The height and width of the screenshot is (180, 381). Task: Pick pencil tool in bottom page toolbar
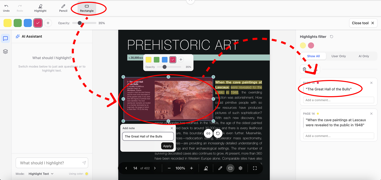click(220, 168)
